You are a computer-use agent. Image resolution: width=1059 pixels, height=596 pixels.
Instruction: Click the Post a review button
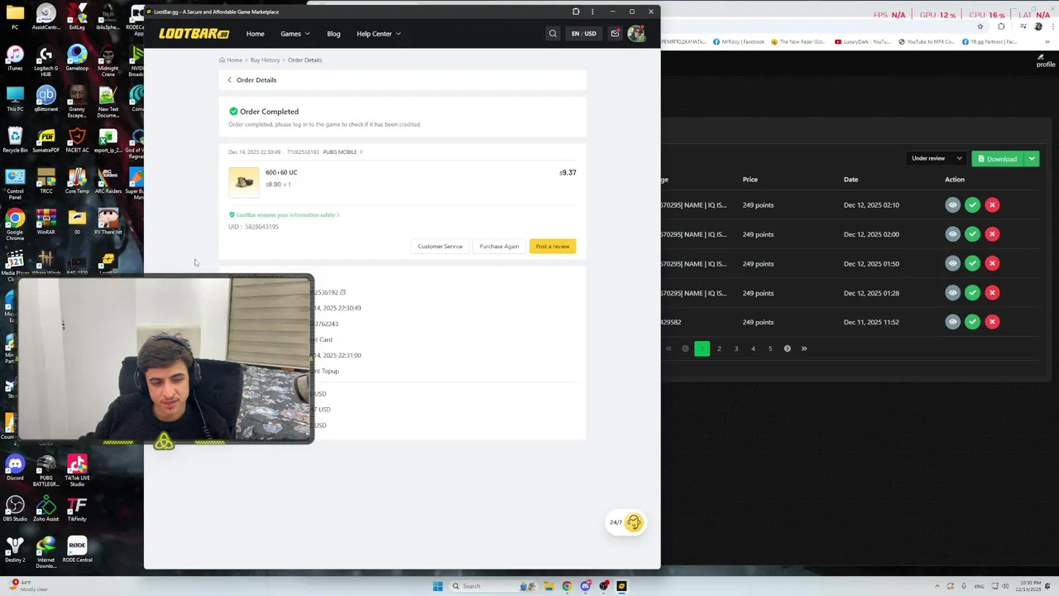[x=553, y=246]
